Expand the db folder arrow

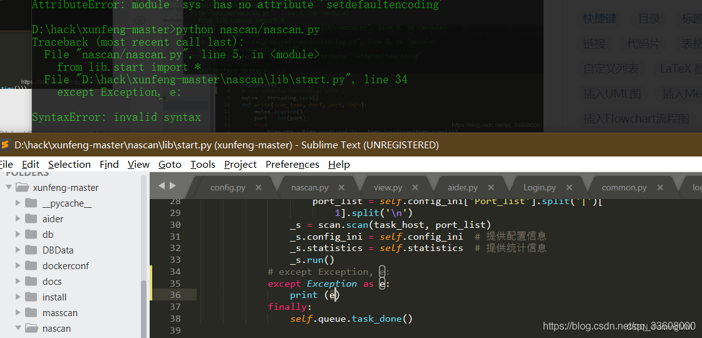18,235
